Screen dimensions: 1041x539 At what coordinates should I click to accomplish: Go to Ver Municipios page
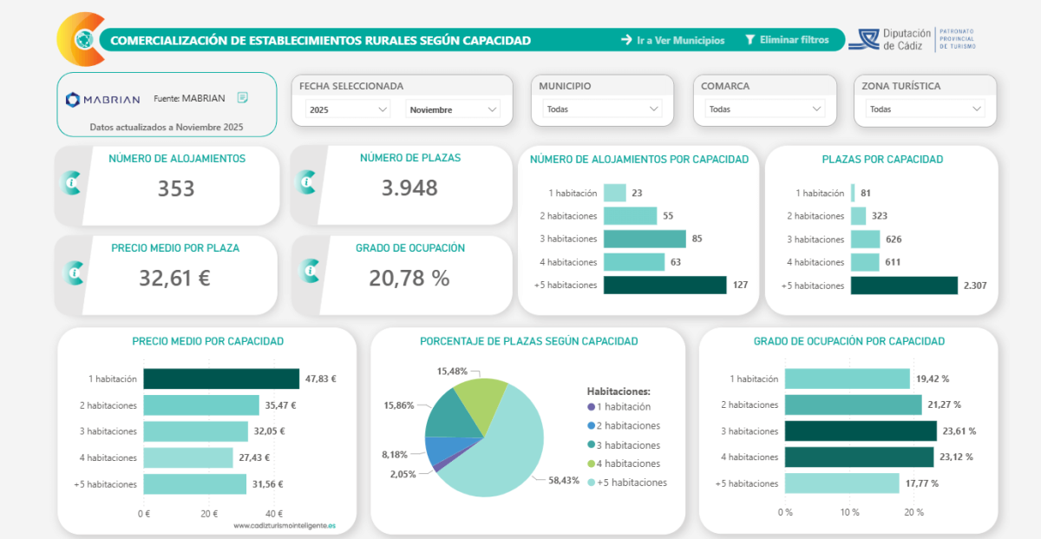click(x=672, y=40)
